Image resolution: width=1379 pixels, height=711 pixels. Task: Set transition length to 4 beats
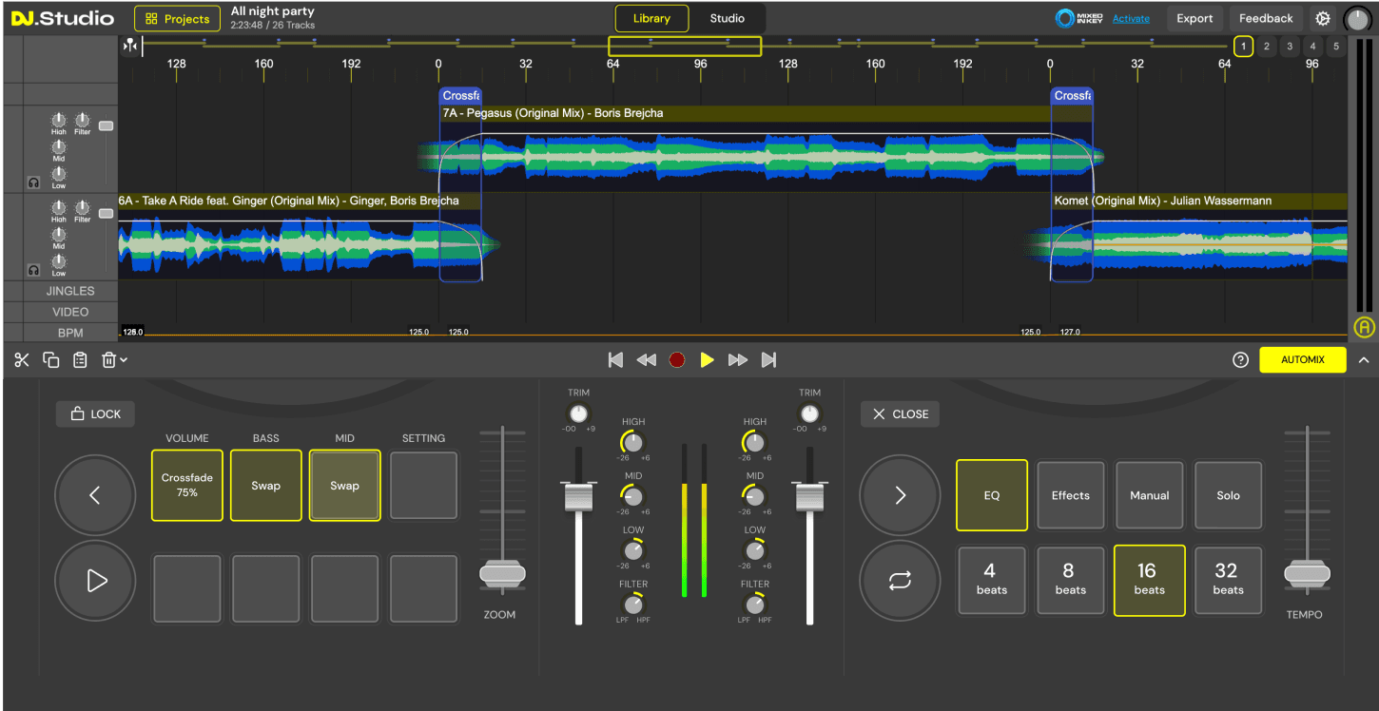coord(992,580)
